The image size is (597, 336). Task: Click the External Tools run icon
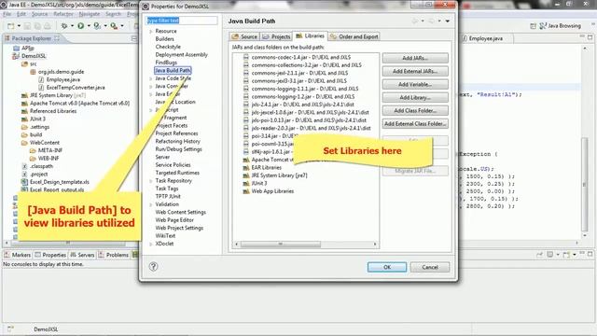tap(114, 26)
